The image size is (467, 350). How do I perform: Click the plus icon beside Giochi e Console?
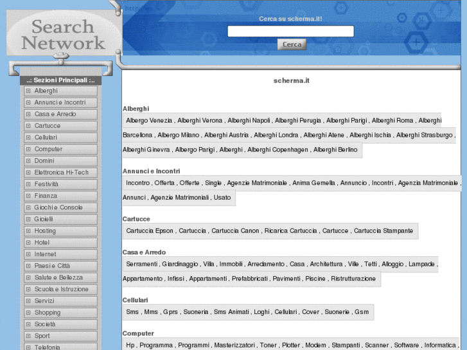[x=28, y=207]
